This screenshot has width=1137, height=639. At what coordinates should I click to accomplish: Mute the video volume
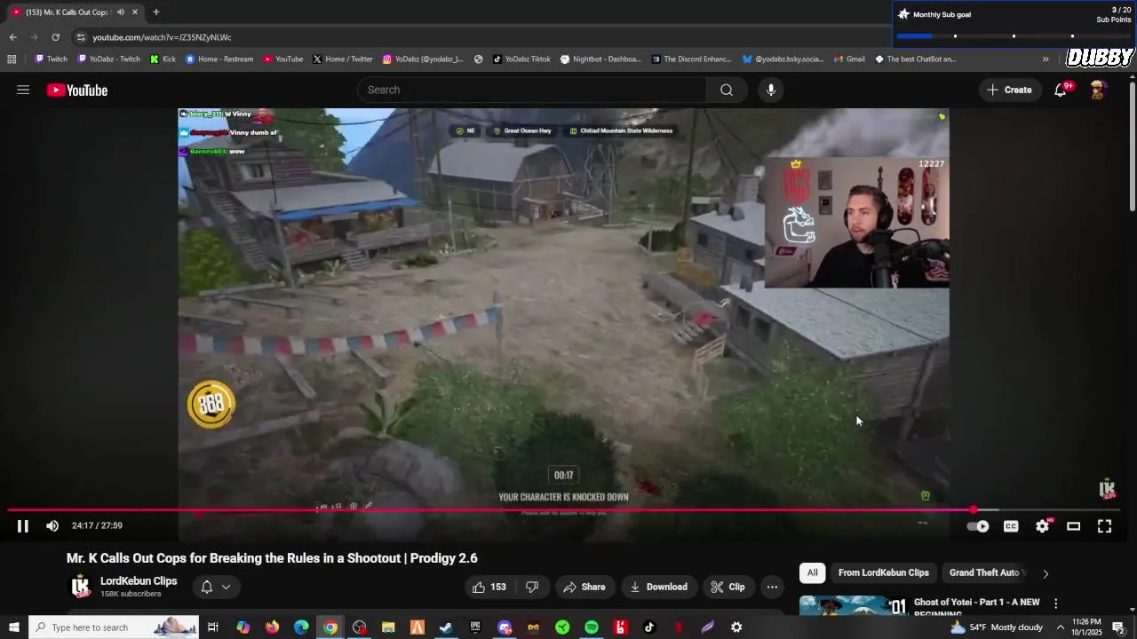(52, 526)
